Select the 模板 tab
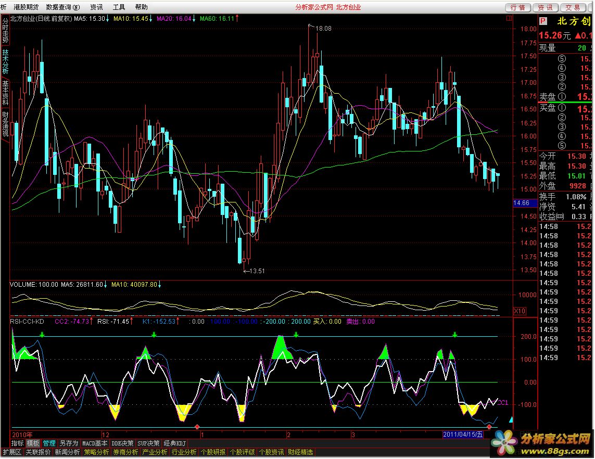595x459 pixels. (33, 443)
